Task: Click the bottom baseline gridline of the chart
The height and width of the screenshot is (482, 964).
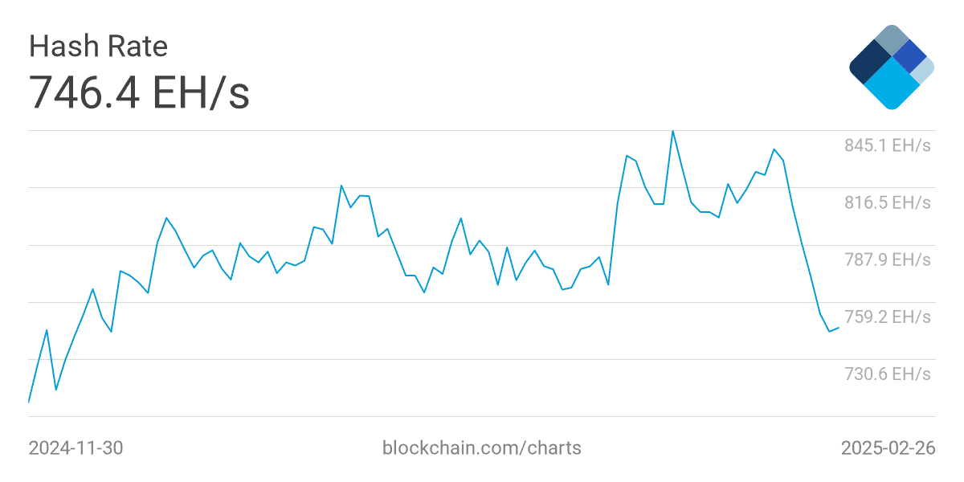Action: coord(482,416)
